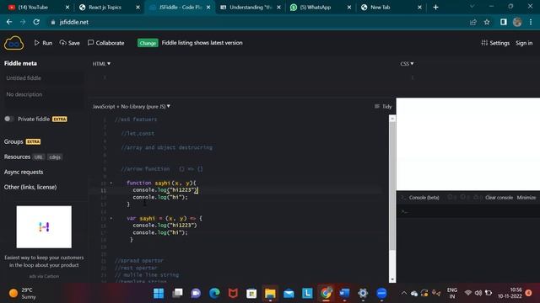Open McAfee from taskbar
The image size is (540, 303).
click(x=233, y=294)
